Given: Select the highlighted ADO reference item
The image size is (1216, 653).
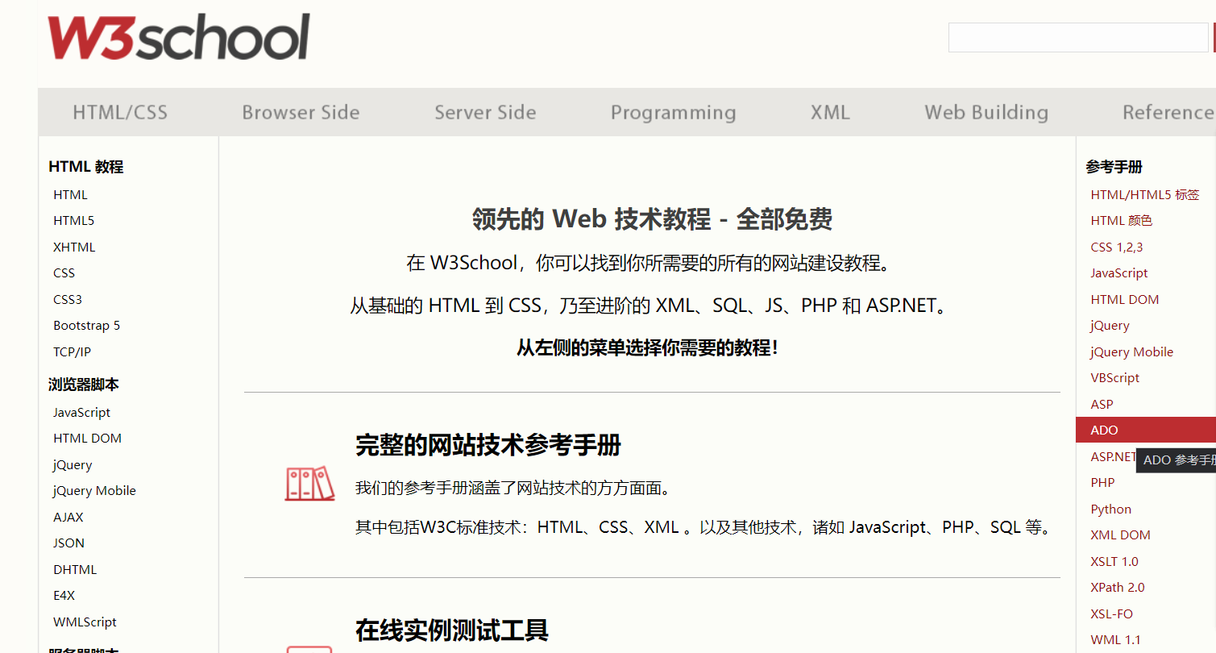Looking at the screenshot, I should click(1104, 430).
